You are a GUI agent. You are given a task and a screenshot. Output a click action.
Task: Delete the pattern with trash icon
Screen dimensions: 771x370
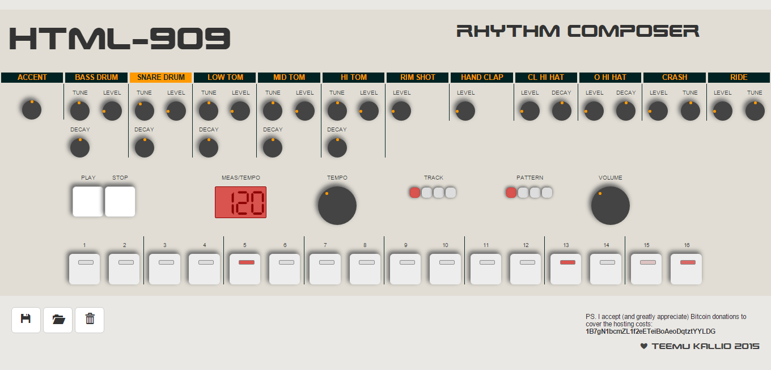click(x=90, y=320)
